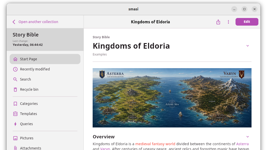Click the clock icon for Recently modified
Screen dimensions: 267x150
pos(15,69)
